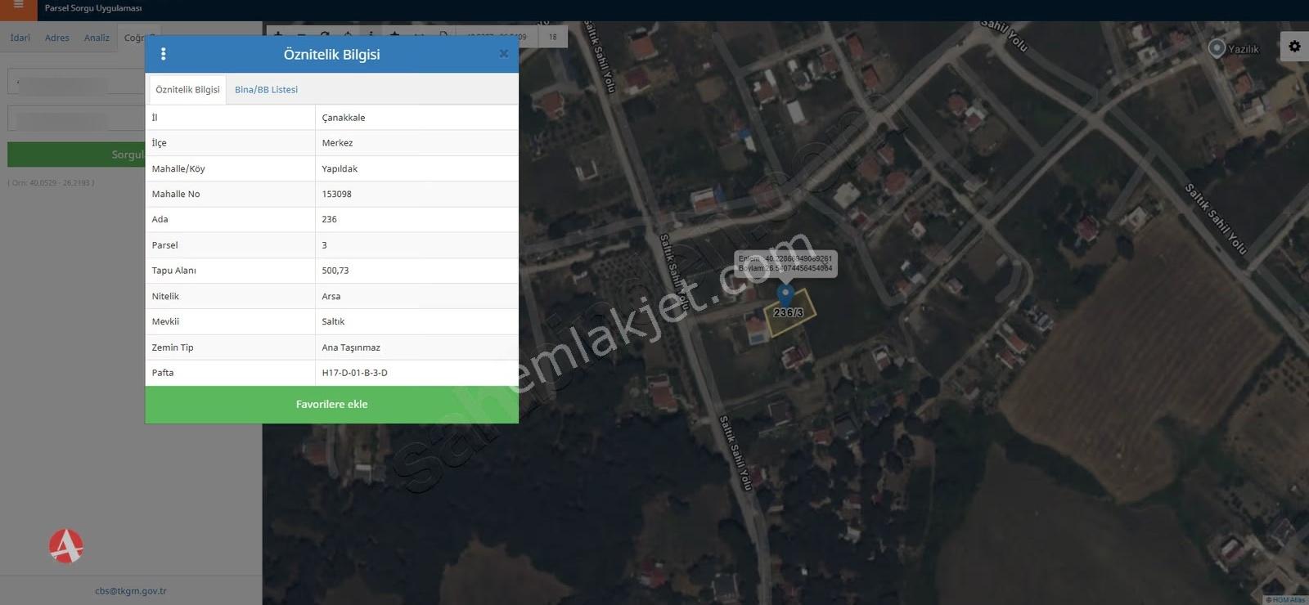Click the red A logo
1309x605 pixels.
(x=66, y=546)
